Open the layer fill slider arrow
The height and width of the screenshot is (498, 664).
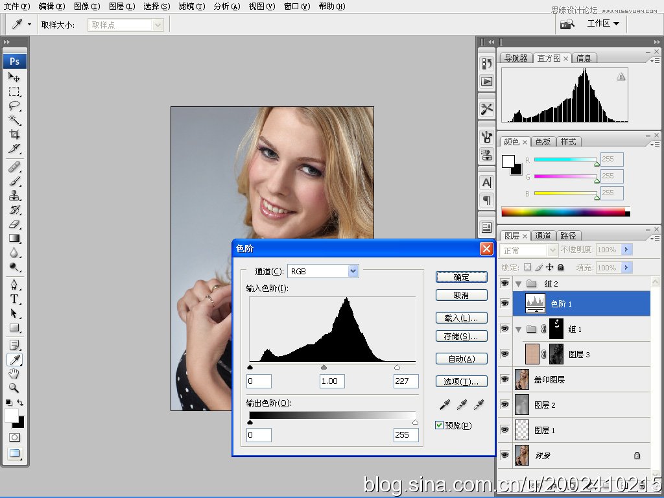626,267
